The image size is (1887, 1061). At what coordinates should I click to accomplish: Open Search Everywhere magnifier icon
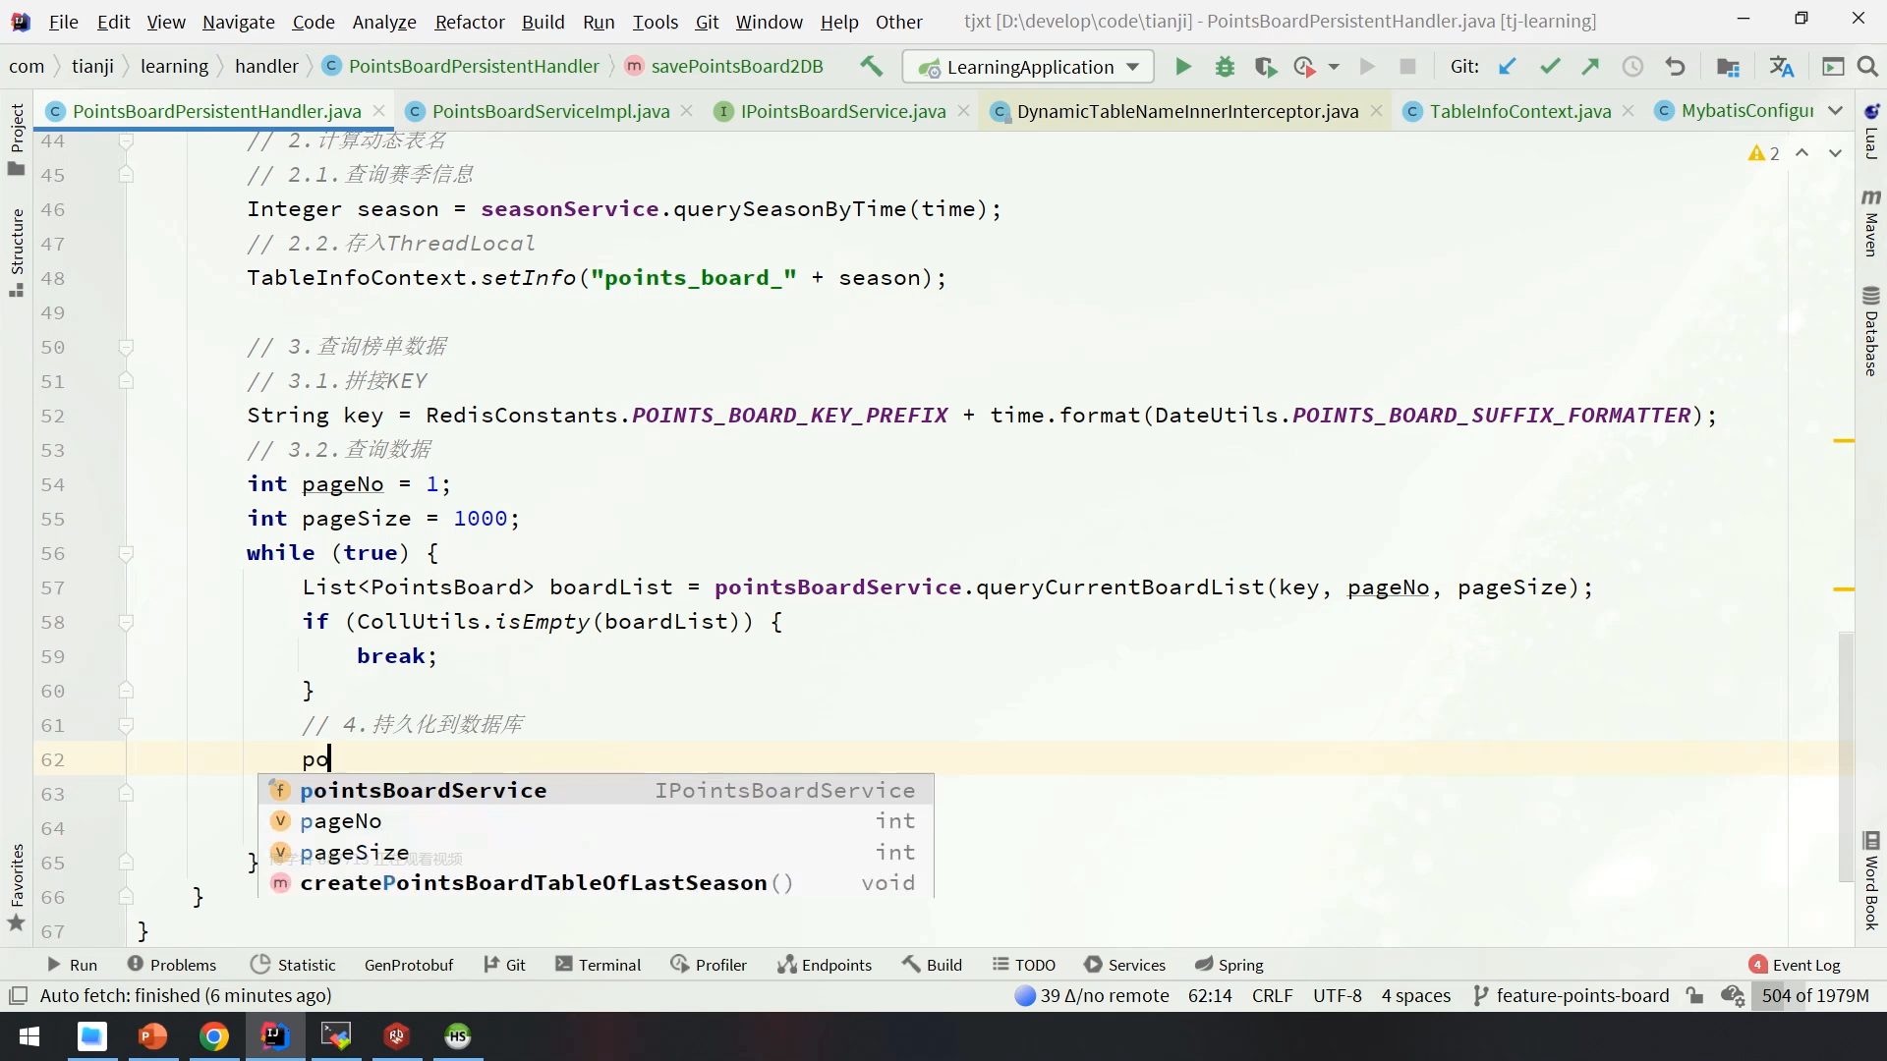[1867, 67]
